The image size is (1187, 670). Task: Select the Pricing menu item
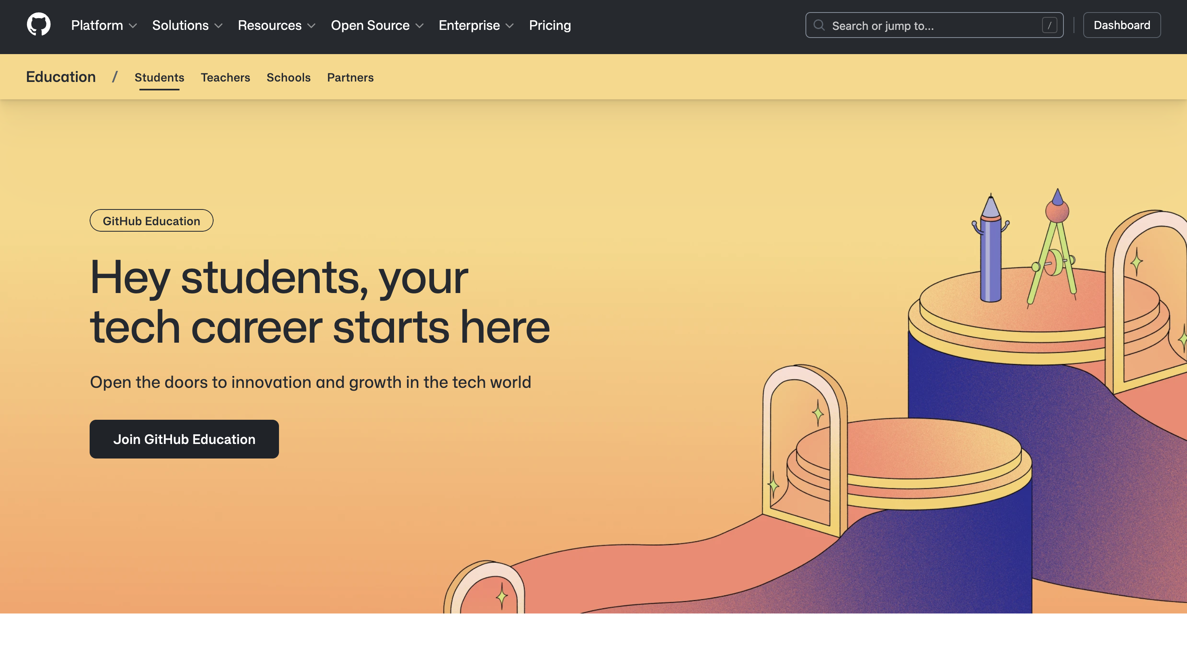[x=550, y=25]
